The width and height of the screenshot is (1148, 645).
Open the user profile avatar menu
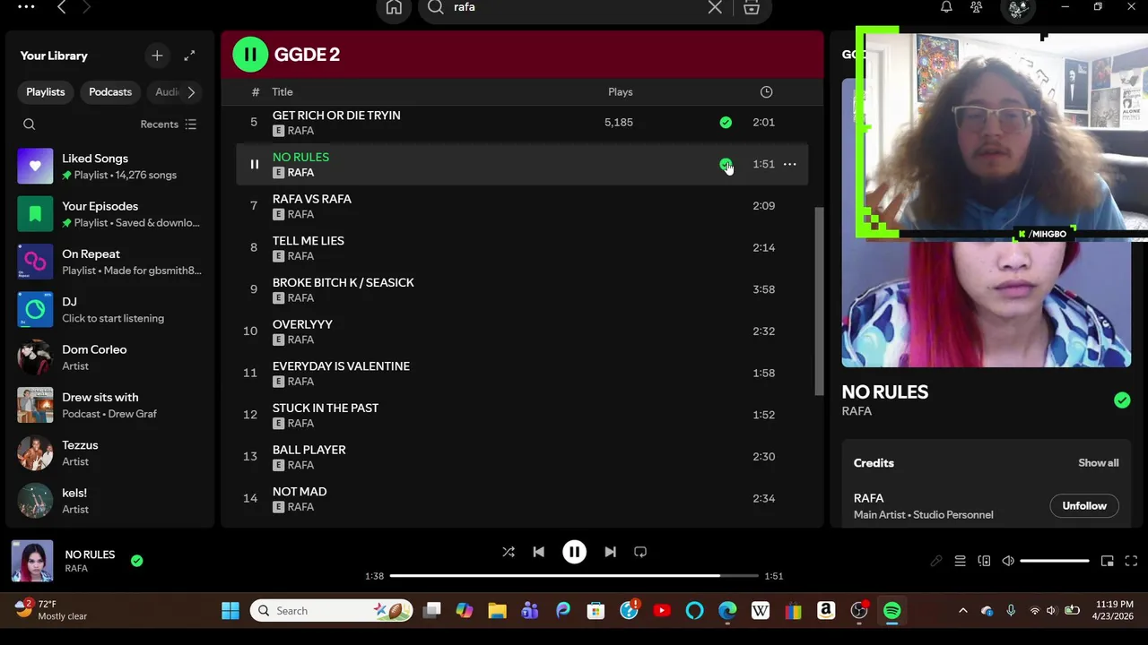coord(1018,8)
